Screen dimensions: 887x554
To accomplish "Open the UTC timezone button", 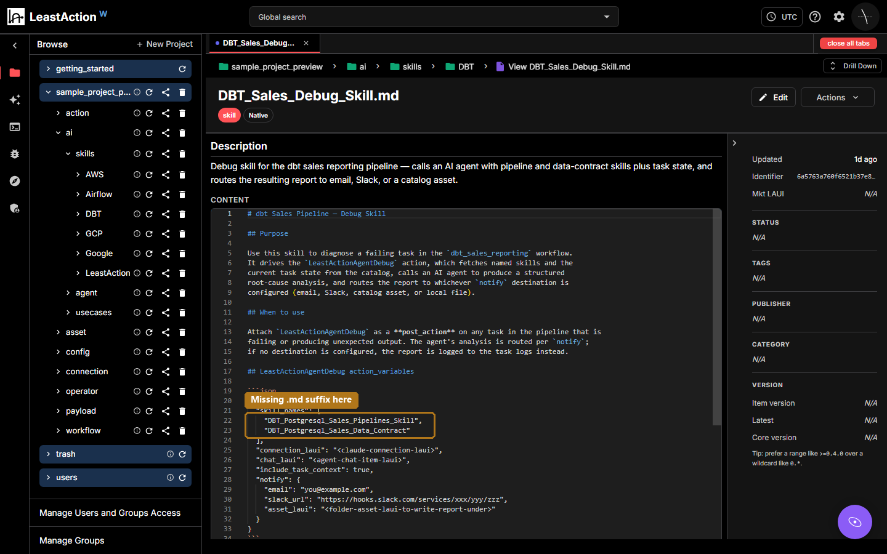I will coord(782,17).
